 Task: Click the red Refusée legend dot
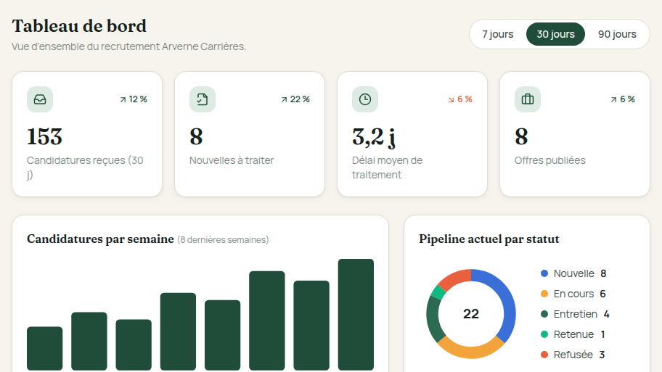544,355
